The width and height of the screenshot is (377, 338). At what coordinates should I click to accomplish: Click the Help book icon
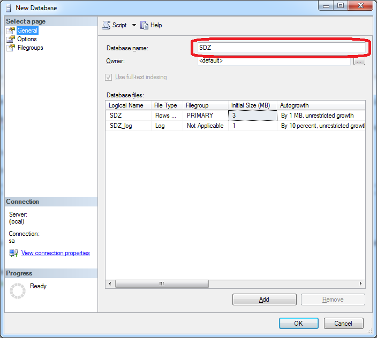(x=144, y=25)
